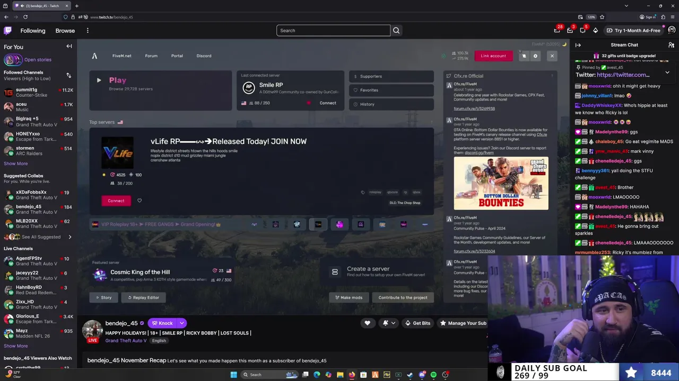Open browser hamburger menu
Image resolution: width=679 pixels, height=381 pixels.
pos(672,17)
